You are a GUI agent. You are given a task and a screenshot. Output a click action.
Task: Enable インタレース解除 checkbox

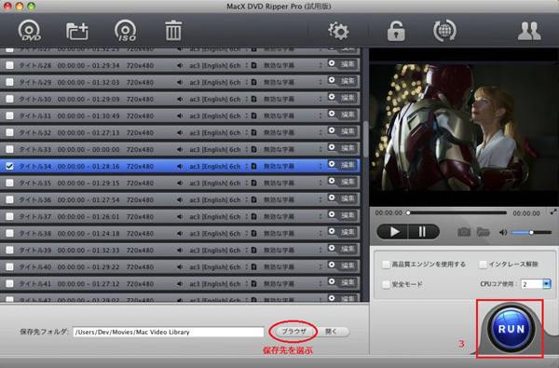(483, 265)
